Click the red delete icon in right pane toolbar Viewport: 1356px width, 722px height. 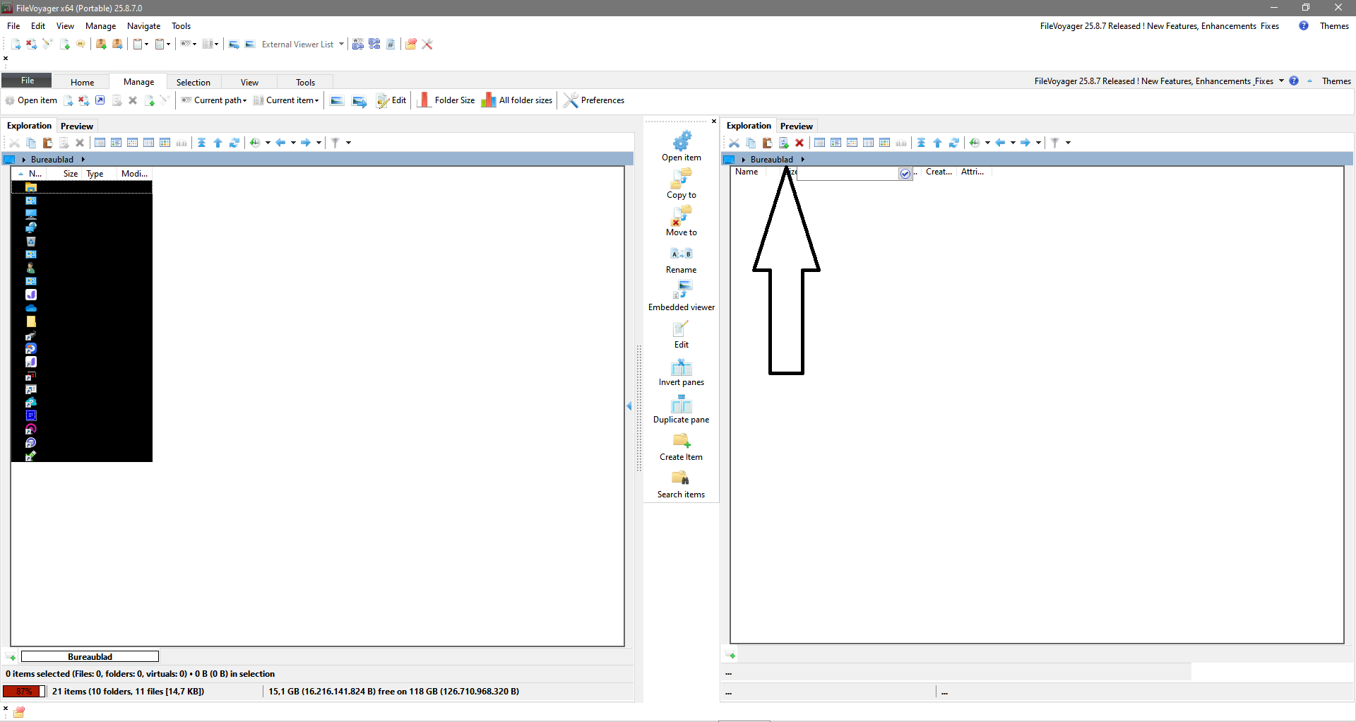[x=799, y=143]
